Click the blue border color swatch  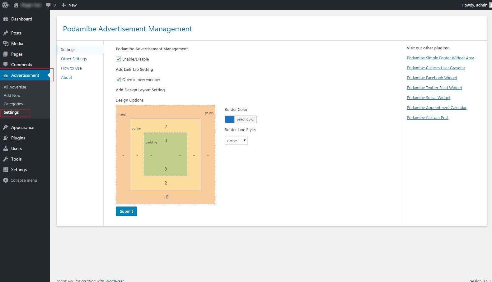click(x=230, y=119)
